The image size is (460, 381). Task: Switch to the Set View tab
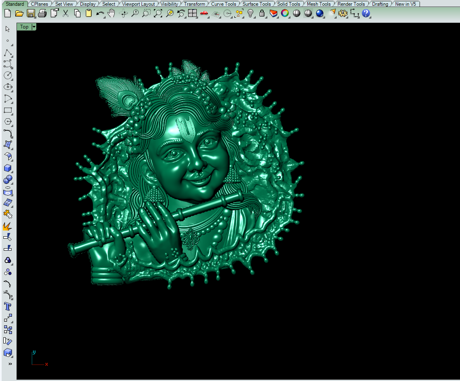click(64, 4)
